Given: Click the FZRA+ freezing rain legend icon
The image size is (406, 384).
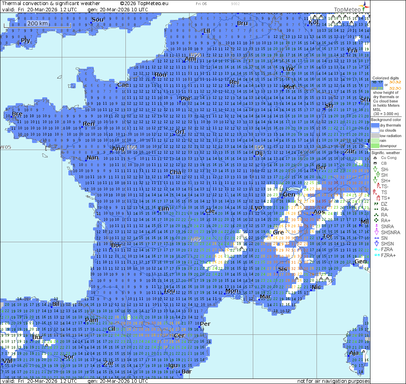Looking at the screenshot, I should tap(375, 255).
